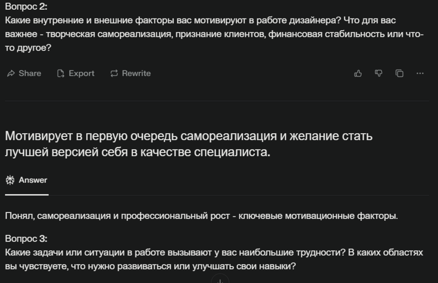The image size is (438, 283).
Task: Give the answer a thumbs up
Action: pyautogui.click(x=358, y=73)
